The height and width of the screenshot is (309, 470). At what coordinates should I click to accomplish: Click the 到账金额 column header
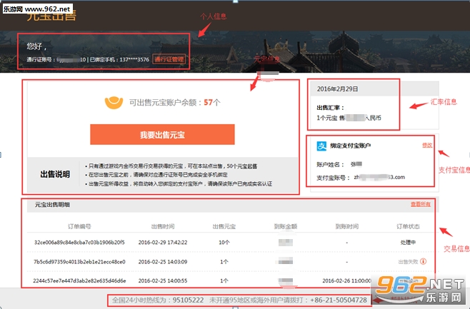click(286, 226)
